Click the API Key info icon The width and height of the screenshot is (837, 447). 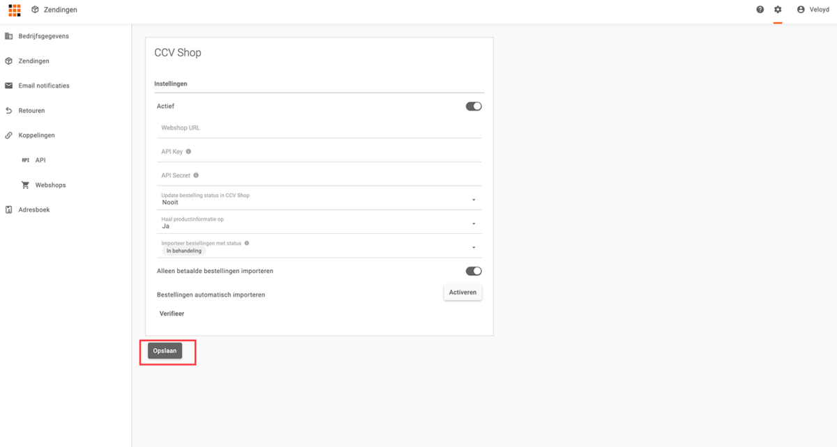(x=188, y=152)
